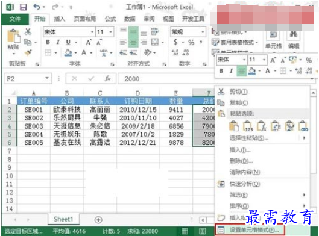The width and height of the screenshot is (319, 236).
Task: Switch to the 数据 Data tab
Action: coord(130,19)
